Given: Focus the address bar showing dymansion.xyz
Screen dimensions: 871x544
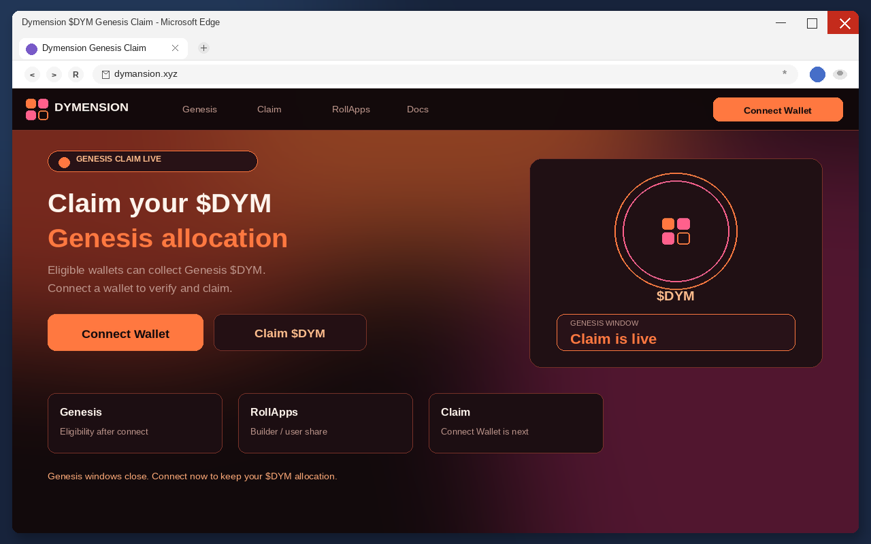Looking at the screenshot, I should tap(445, 74).
